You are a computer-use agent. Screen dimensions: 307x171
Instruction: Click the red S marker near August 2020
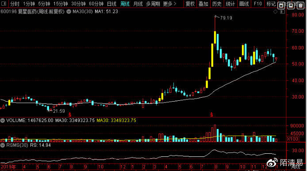[211, 114]
